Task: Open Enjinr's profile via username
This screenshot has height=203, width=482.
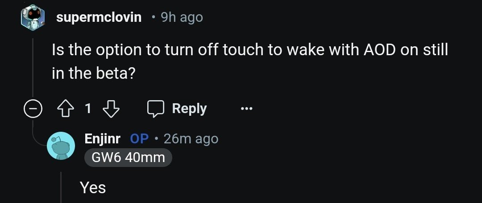Action: click(102, 139)
